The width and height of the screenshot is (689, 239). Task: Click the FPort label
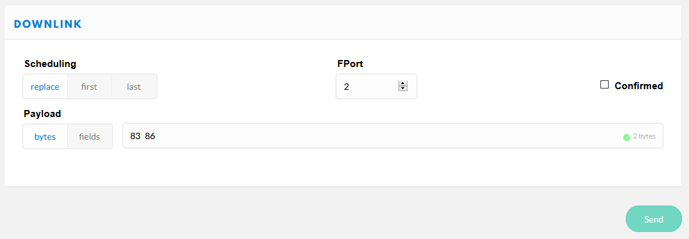[x=350, y=64]
